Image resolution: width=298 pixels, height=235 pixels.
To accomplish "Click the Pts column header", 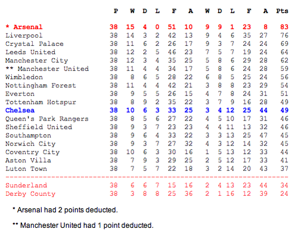I will (x=282, y=11).
